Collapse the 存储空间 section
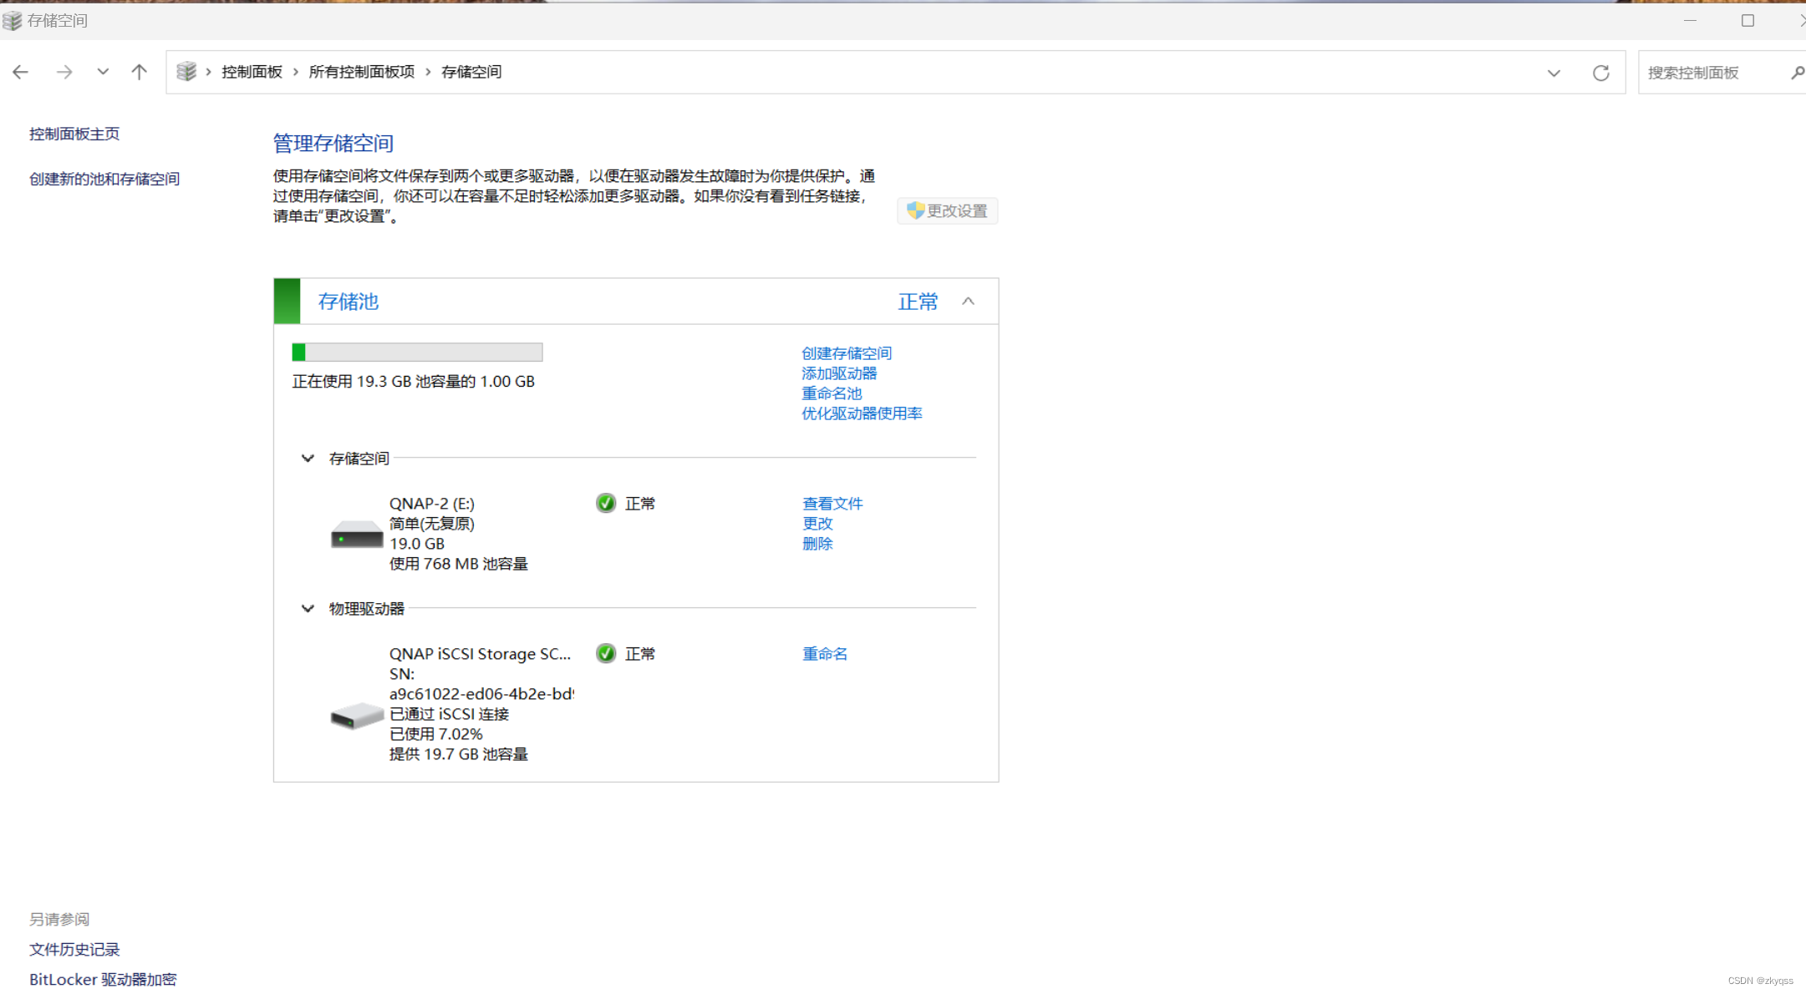This screenshot has height=994, width=1806. (308, 459)
